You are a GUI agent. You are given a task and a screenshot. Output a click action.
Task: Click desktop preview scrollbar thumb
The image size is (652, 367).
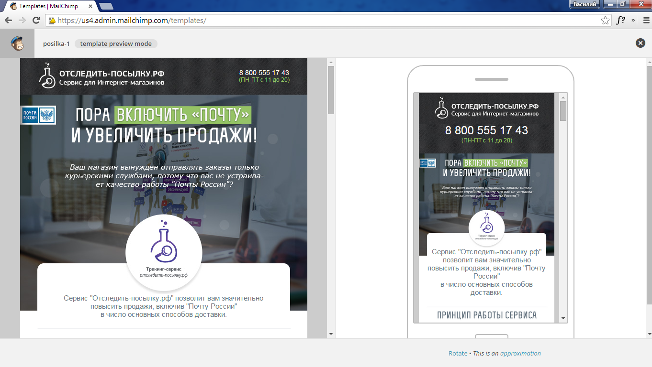[331, 90]
